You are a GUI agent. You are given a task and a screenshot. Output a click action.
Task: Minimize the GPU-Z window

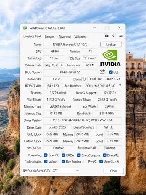coord(94,28)
